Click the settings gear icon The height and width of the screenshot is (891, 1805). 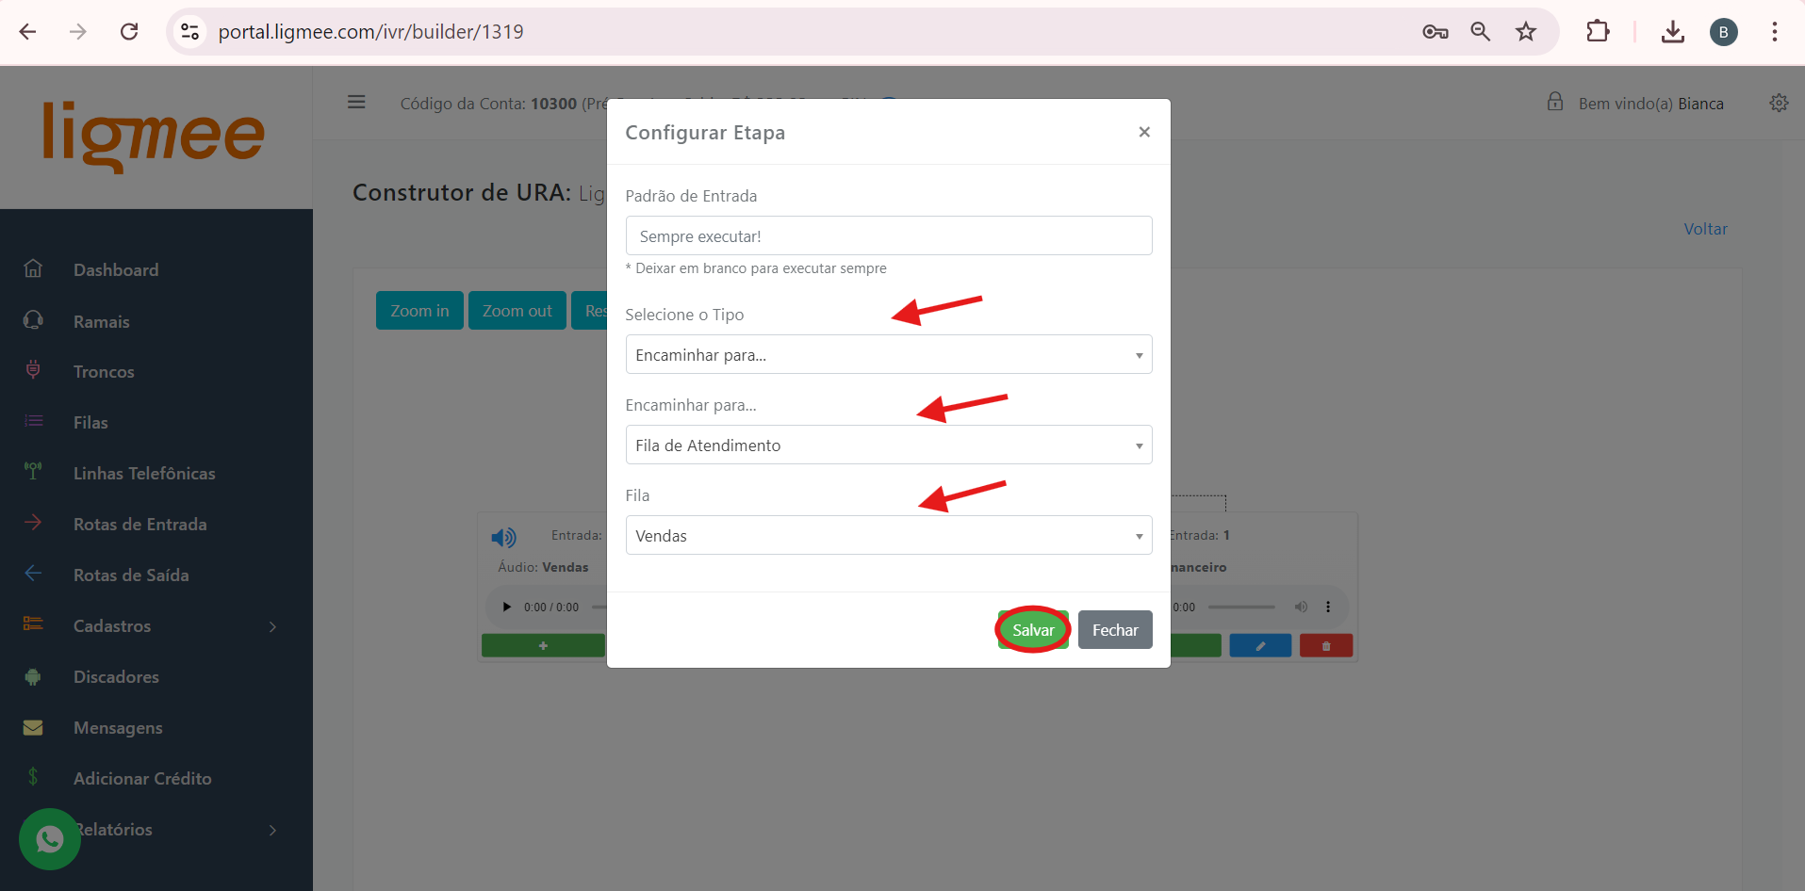(x=1779, y=103)
